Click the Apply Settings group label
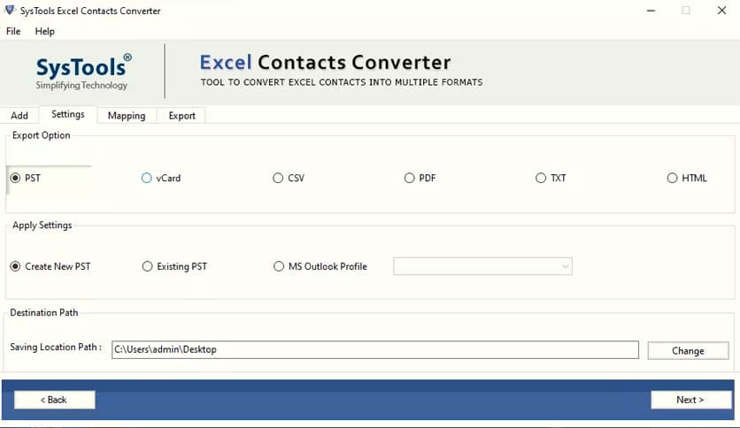The height and width of the screenshot is (428, 740). click(x=42, y=225)
